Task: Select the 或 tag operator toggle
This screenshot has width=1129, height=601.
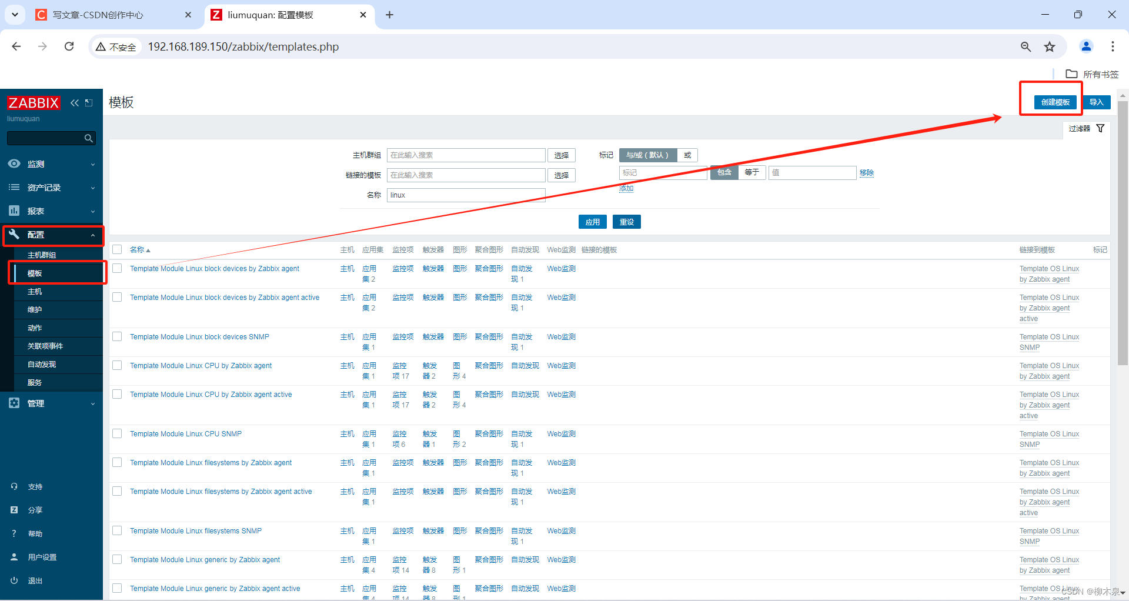Action: (687, 155)
